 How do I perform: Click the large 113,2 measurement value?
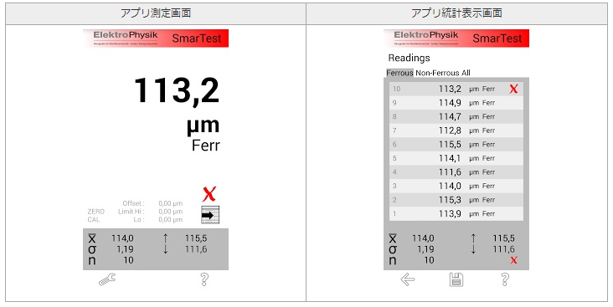[177, 90]
